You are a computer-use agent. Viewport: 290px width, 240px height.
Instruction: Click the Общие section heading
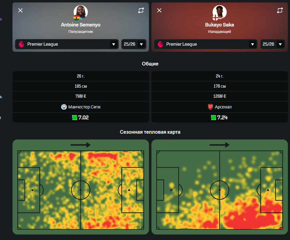pyautogui.click(x=150, y=64)
